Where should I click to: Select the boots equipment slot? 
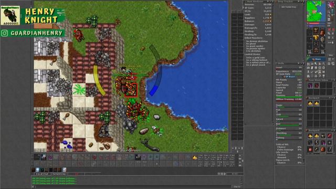[x=316, y=50]
